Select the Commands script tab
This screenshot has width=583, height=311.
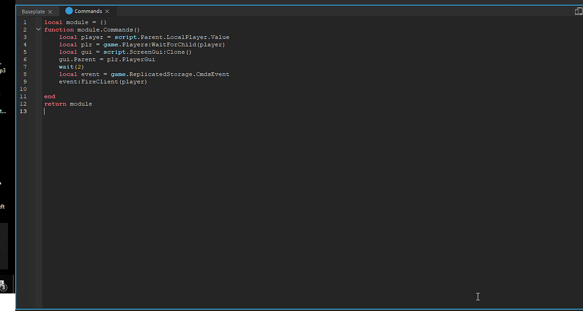[88, 11]
